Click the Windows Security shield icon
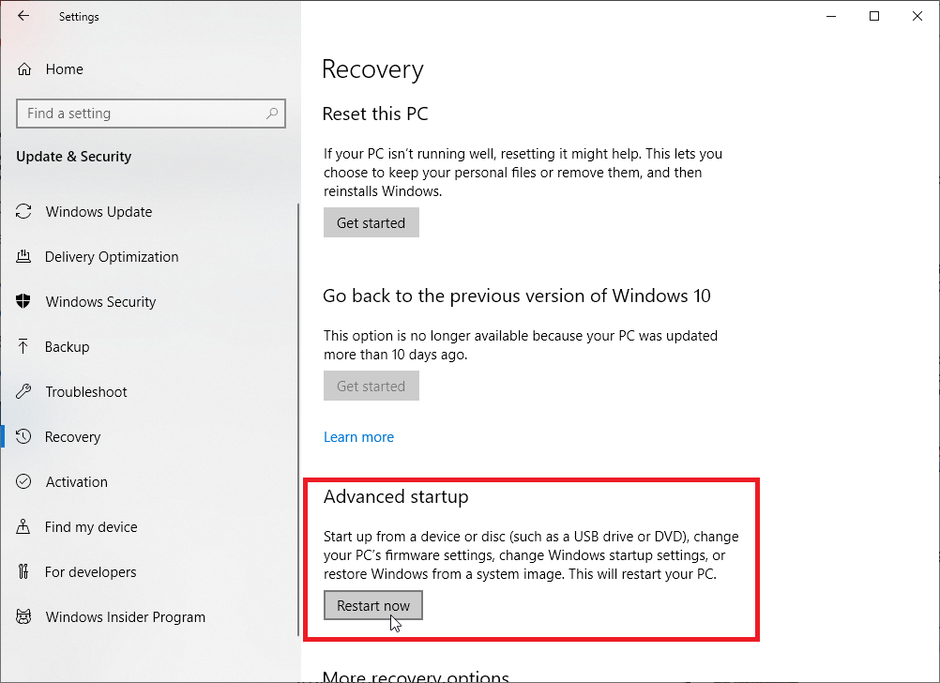The width and height of the screenshot is (940, 683). 24,302
